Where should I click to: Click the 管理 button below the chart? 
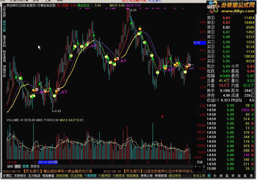[25, 166]
